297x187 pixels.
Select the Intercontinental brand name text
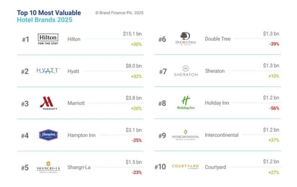tap(221, 135)
